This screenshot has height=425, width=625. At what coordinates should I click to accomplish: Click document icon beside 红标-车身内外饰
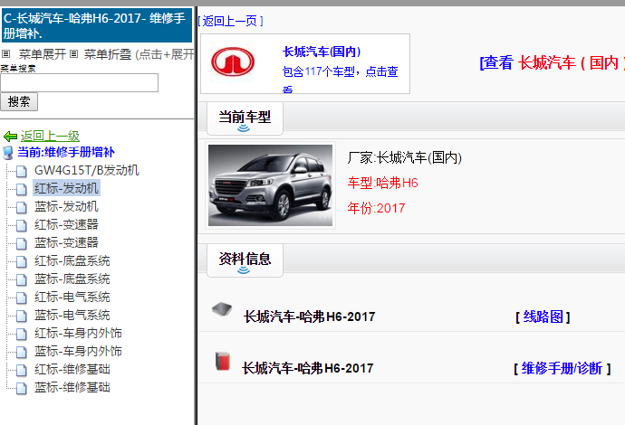click(22, 334)
